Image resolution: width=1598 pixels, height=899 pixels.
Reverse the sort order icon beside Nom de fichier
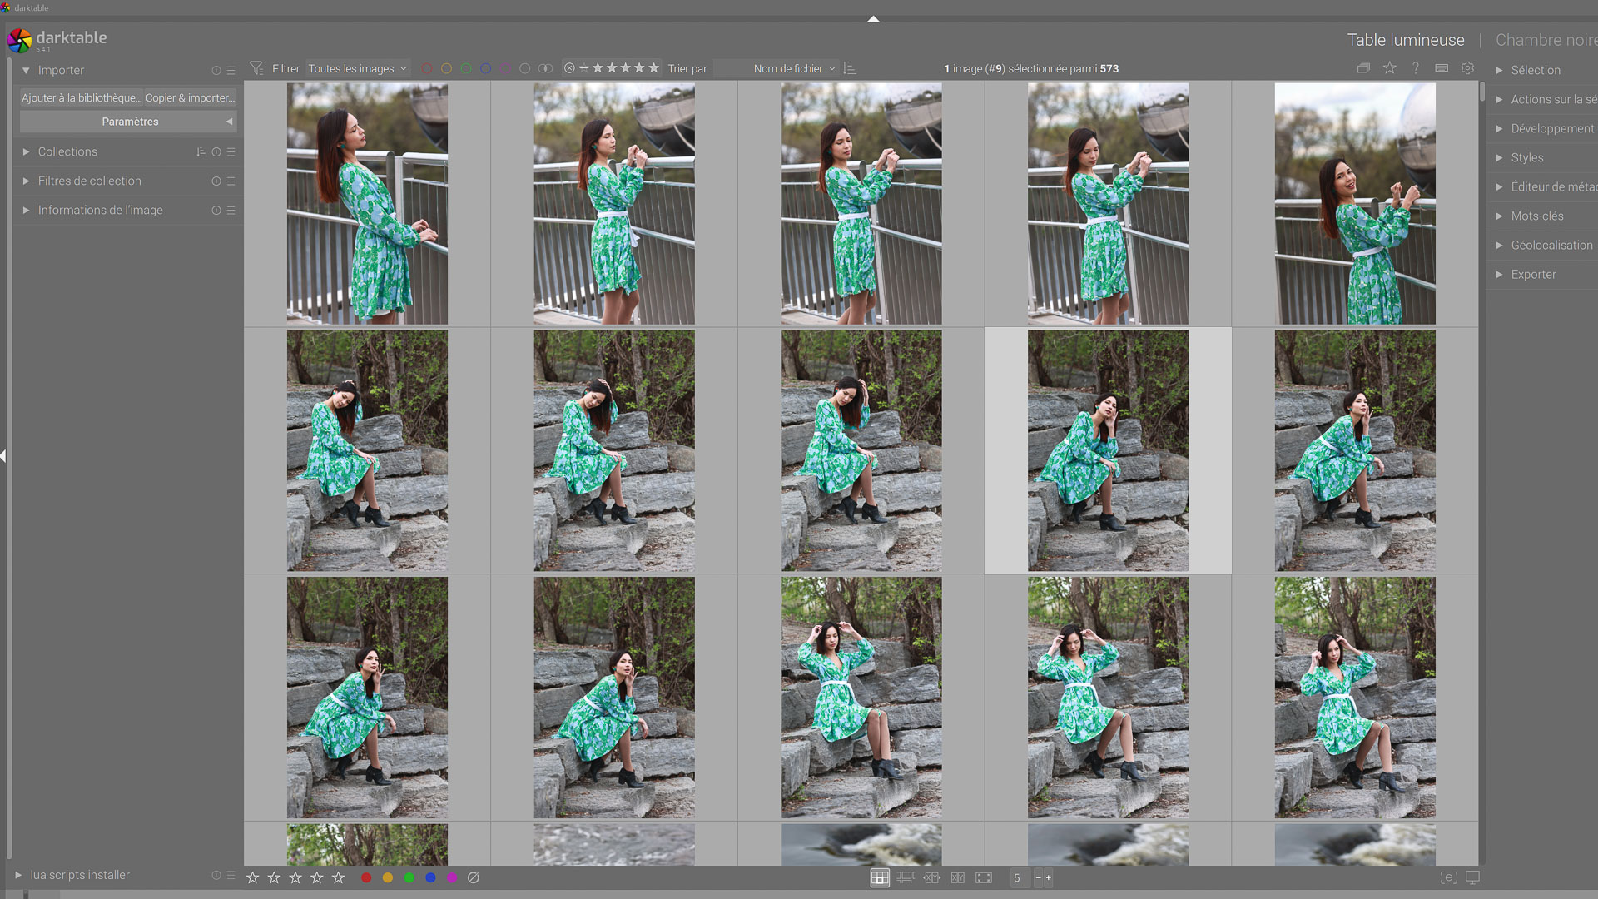click(x=850, y=68)
